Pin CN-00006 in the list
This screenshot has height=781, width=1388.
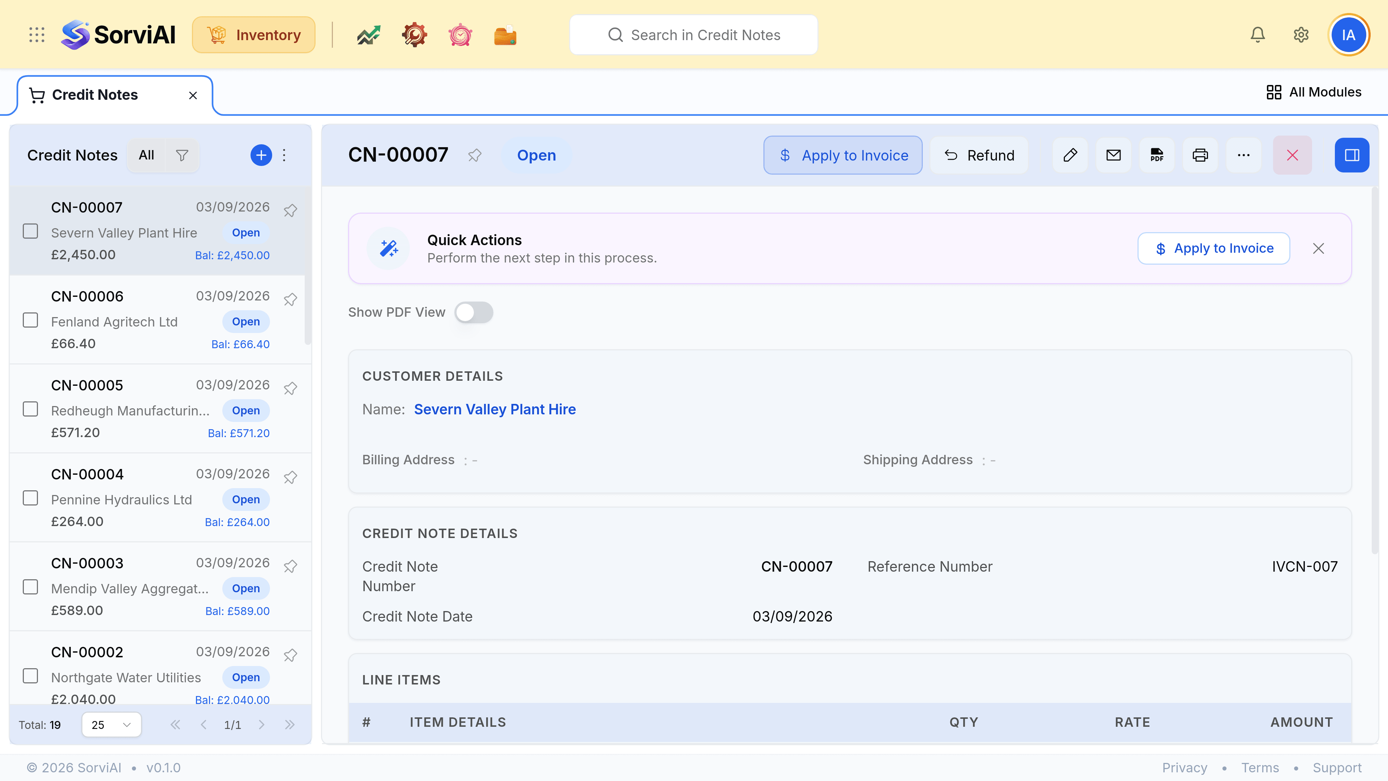click(x=290, y=299)
